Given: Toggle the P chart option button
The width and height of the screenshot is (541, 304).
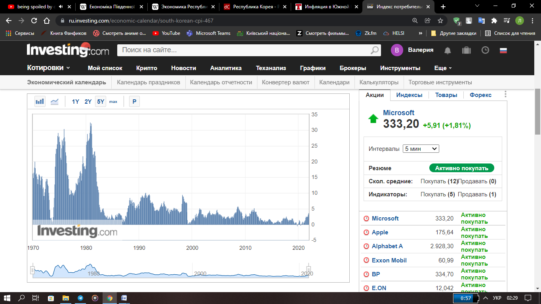Looking at the screenshot, I should click(x=134, y=102).
